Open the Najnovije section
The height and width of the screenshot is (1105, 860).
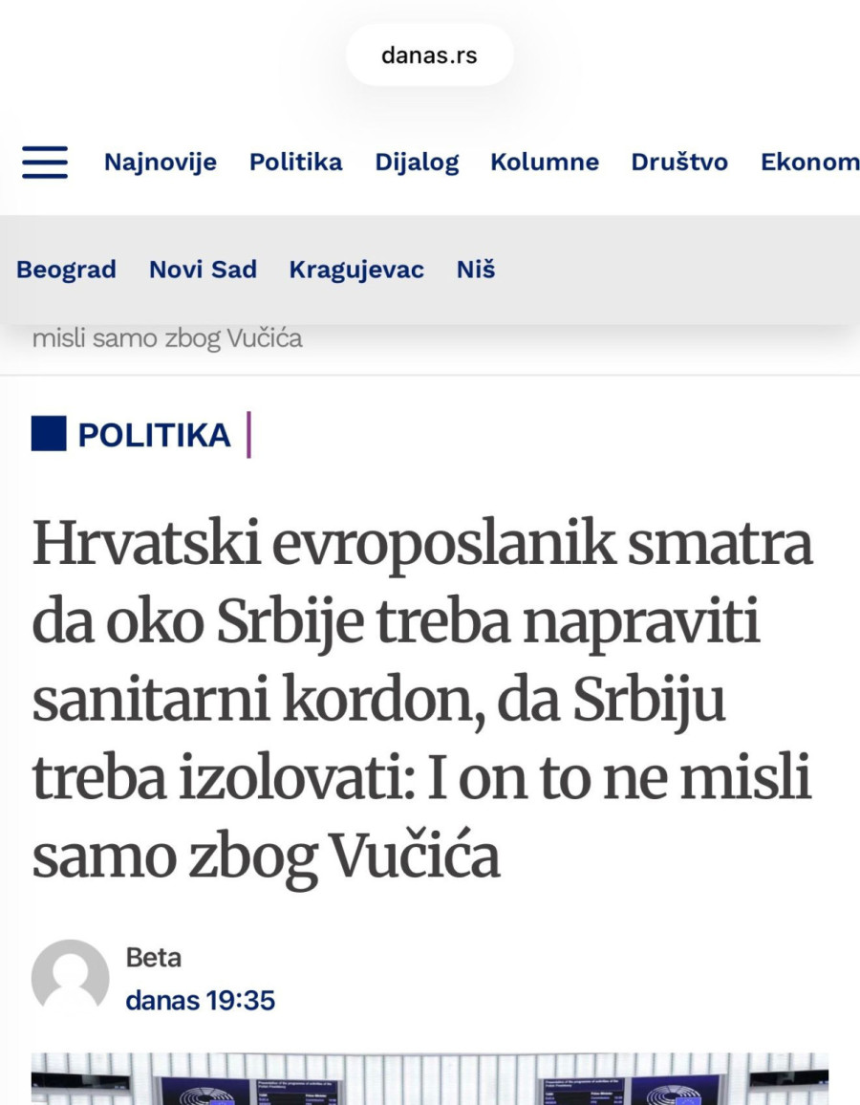pos(160,162)
